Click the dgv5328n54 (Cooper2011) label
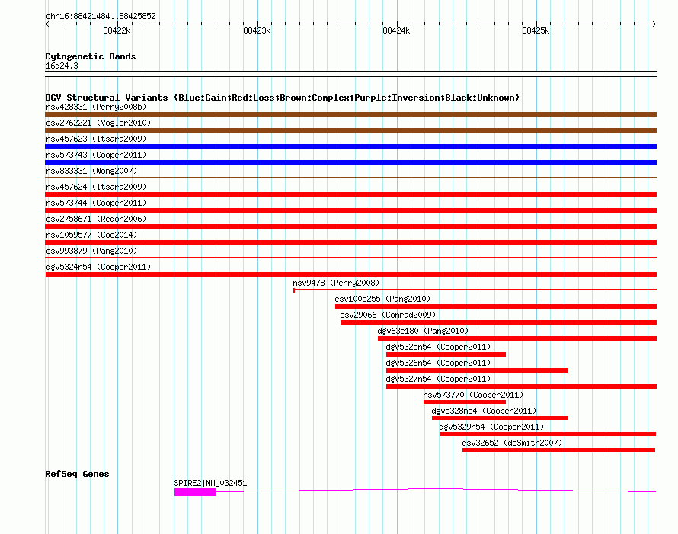Screen dimensions: 678x534 click(484, 411)
